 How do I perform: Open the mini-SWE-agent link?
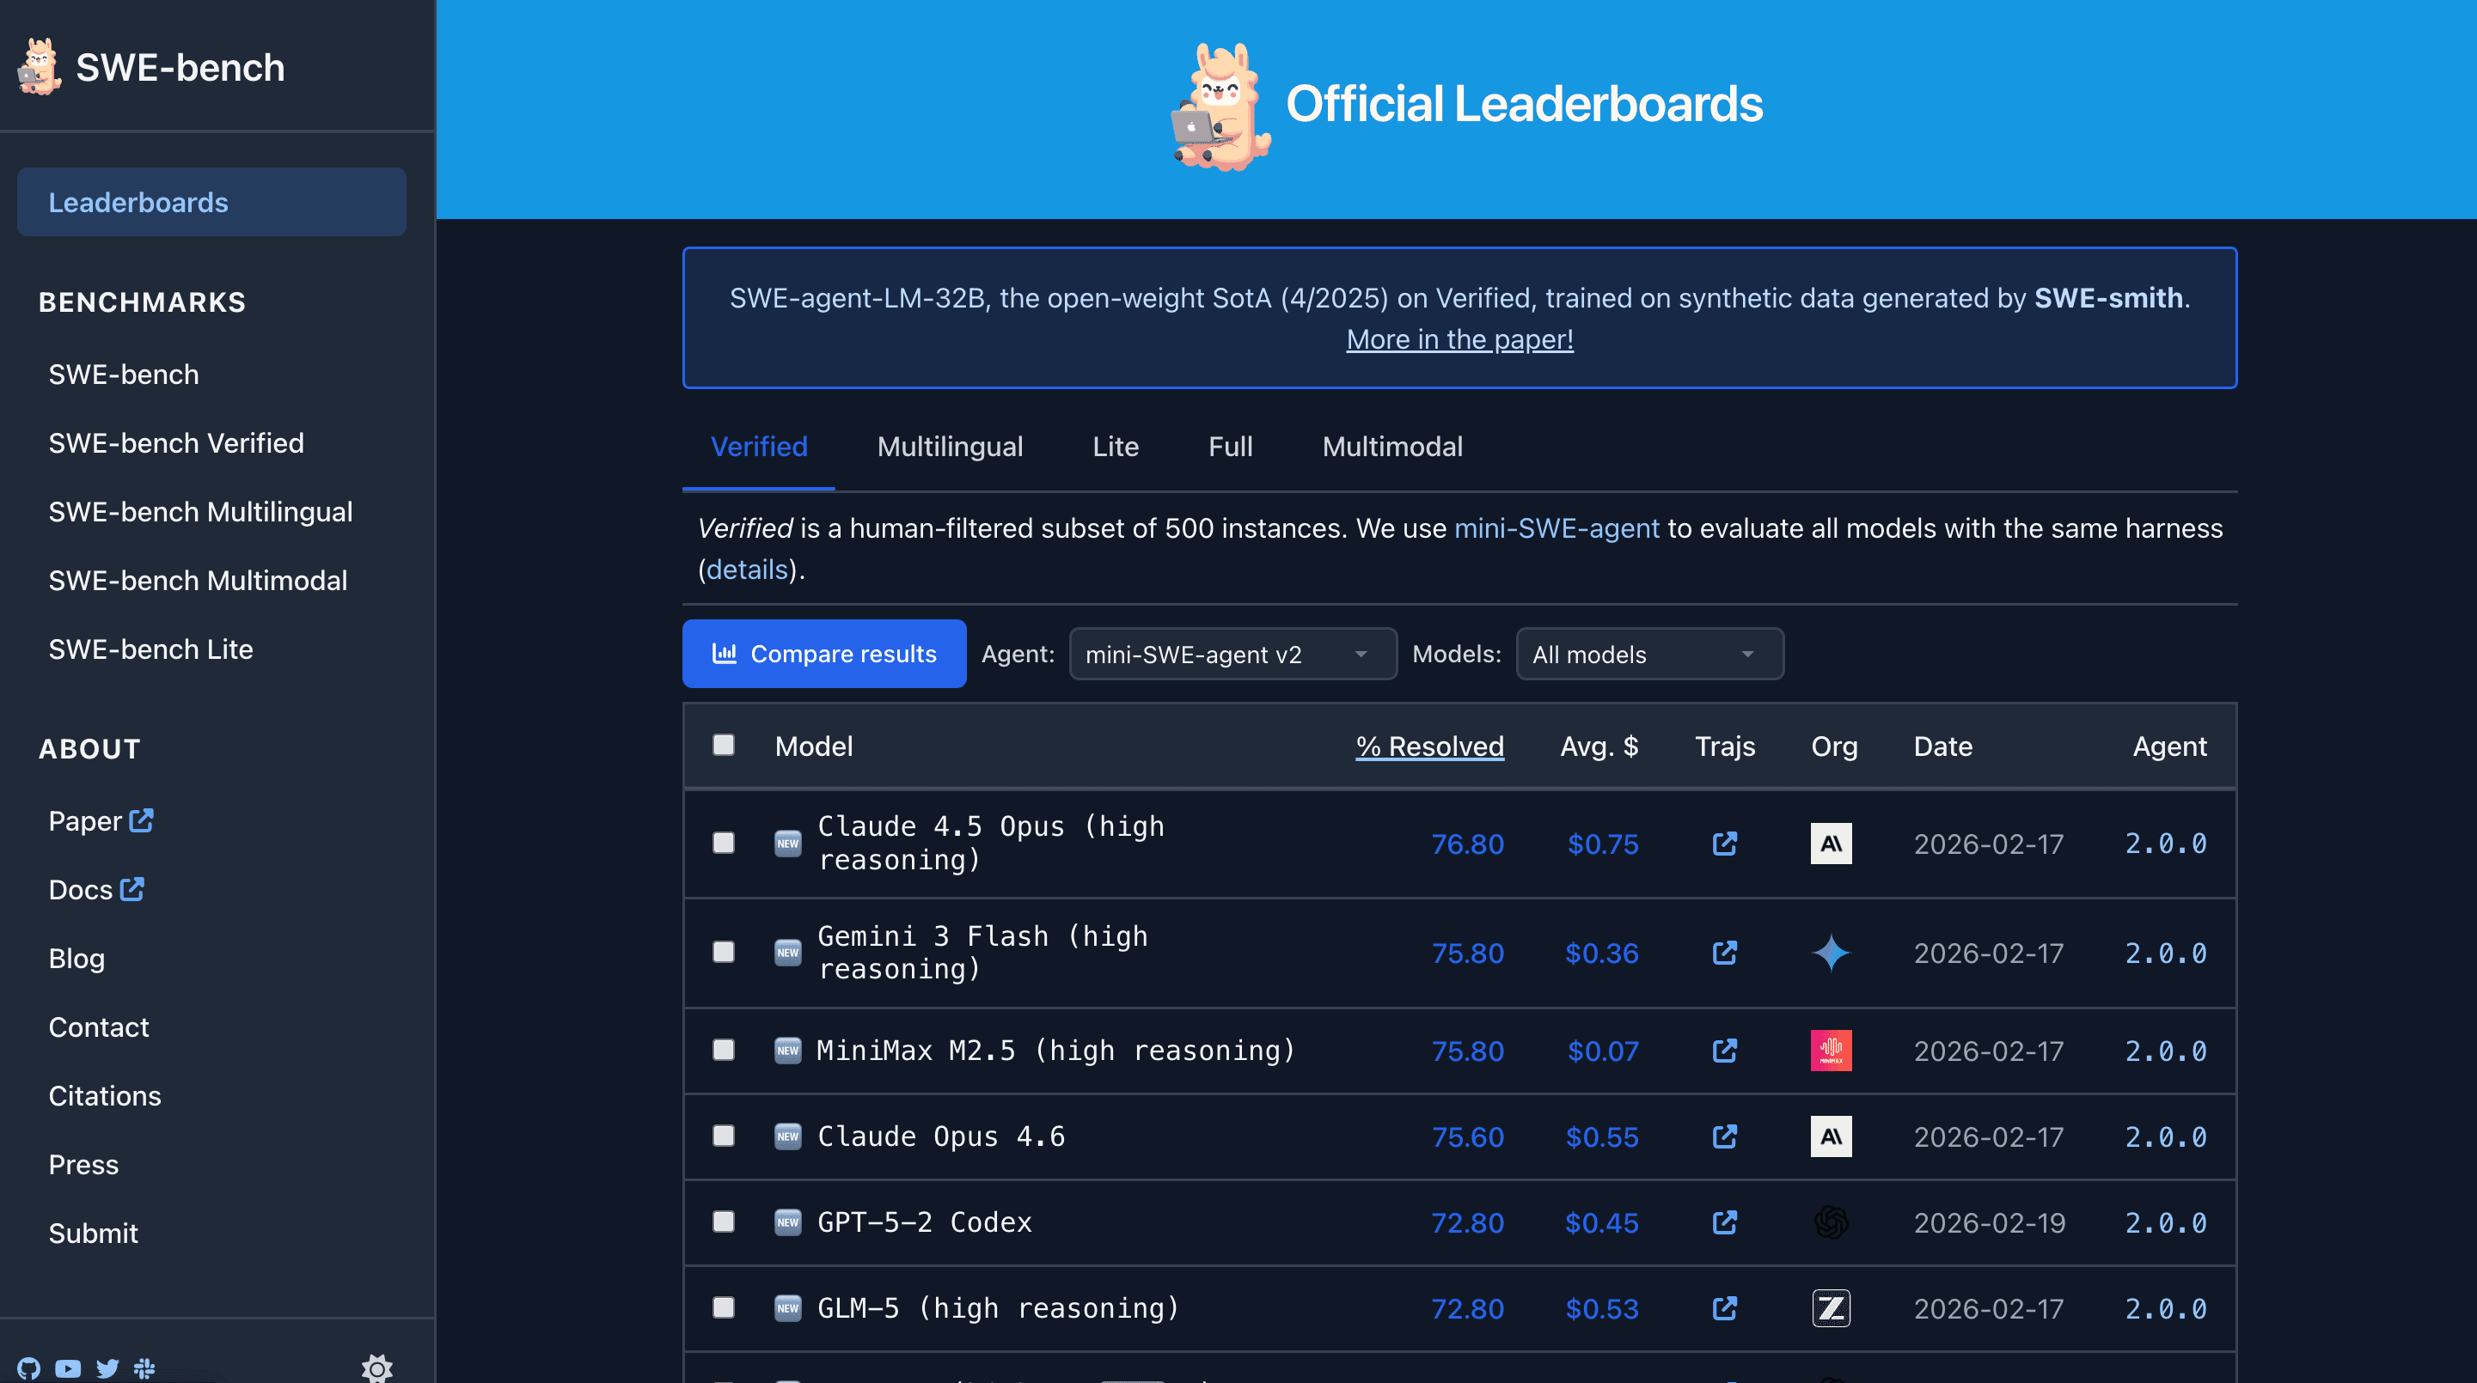(1556, 528)
